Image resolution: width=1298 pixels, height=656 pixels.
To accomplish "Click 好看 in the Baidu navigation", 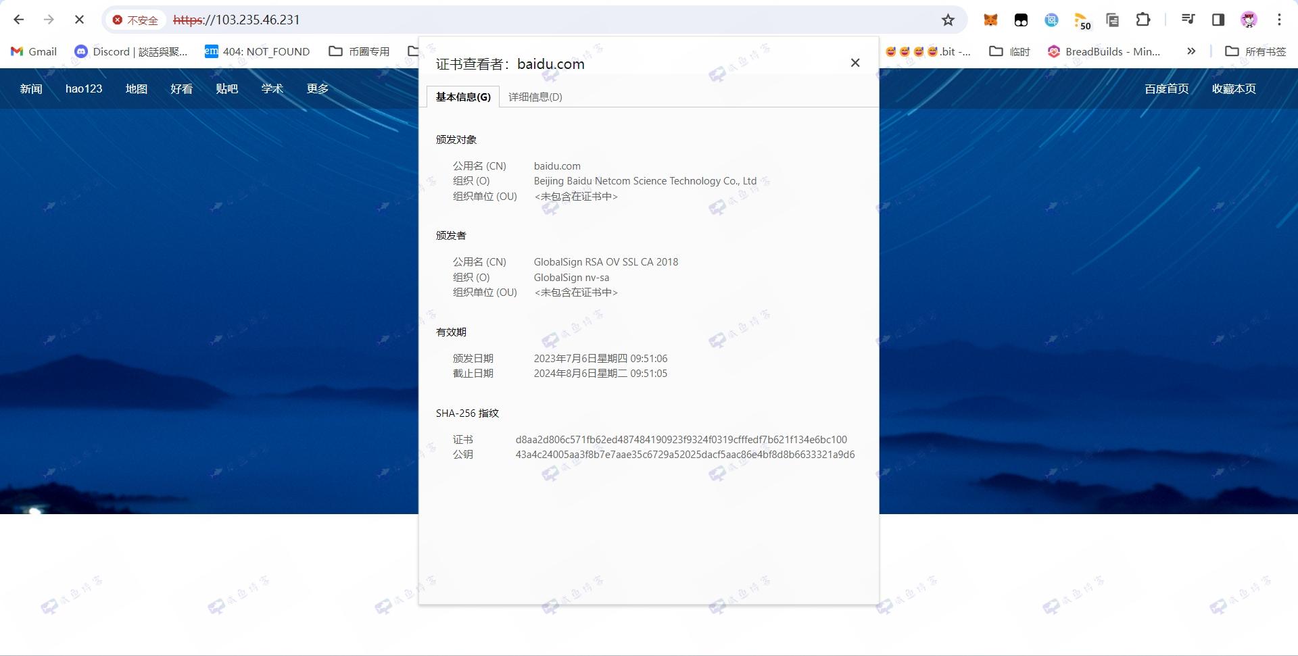I will pyautogui.click(x=182, y=89).
